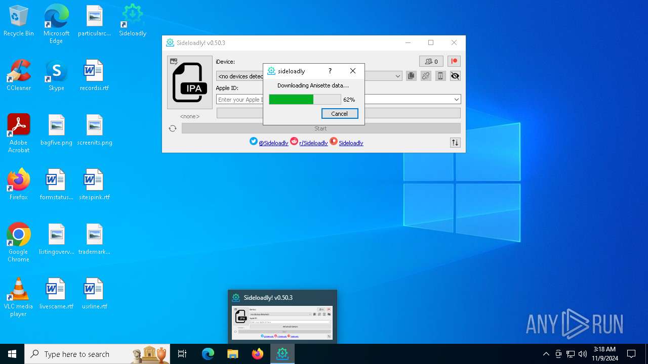Select the Sideloadly desktop shortcut
The width and height of the screenshot is (648, 364).
click(133, 21)
